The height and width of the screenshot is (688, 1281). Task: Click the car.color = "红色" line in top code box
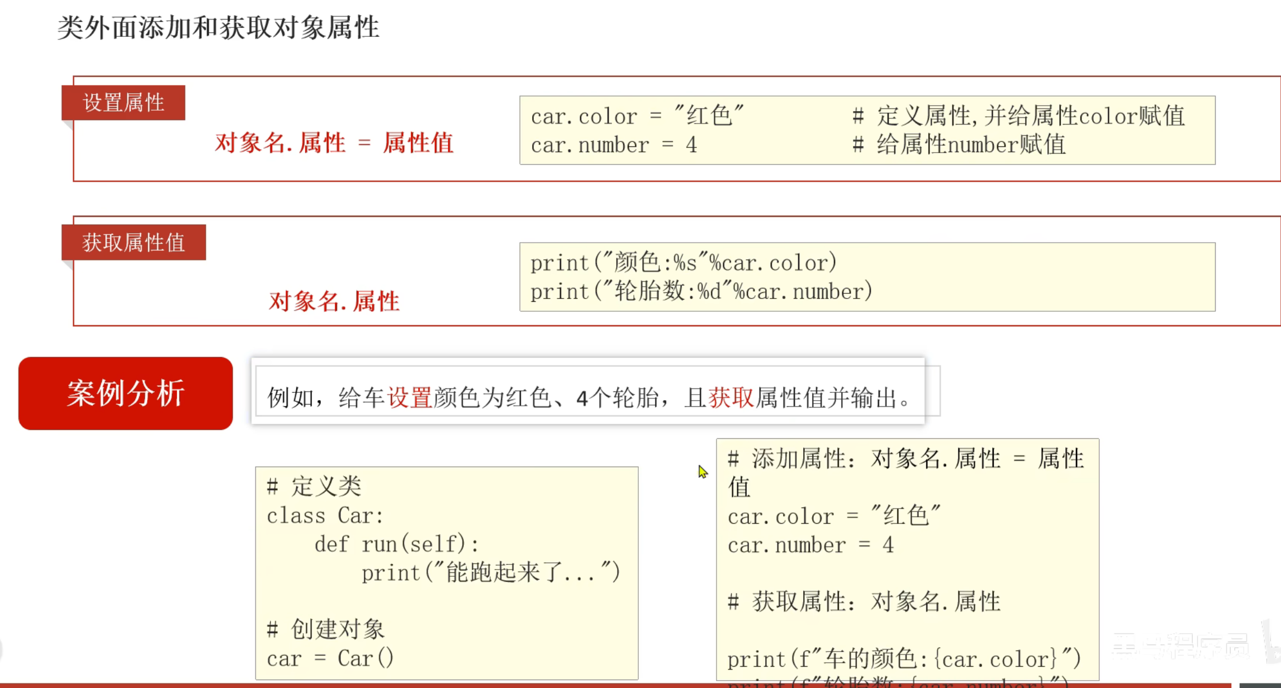[637, 116]
